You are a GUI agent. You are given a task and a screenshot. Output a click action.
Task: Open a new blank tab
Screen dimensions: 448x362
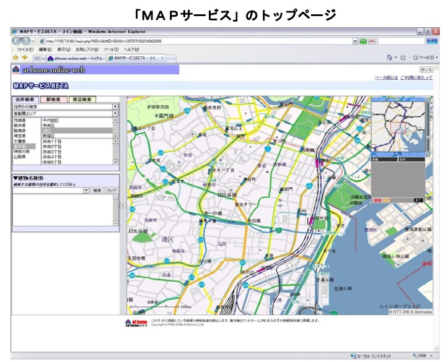coord(171,59)
